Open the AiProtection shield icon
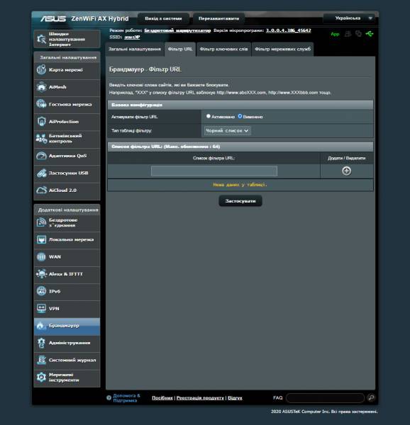The width and height of the screenshot is (410, 425). click(x=41, y=121)
